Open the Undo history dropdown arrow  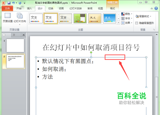point(16,3)
